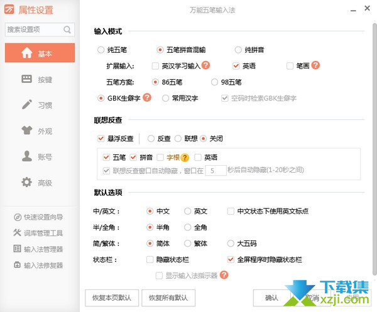This screenshot has height=312, width=377.
Task: Select 常用汉字 option
Action: click(165, 98)
